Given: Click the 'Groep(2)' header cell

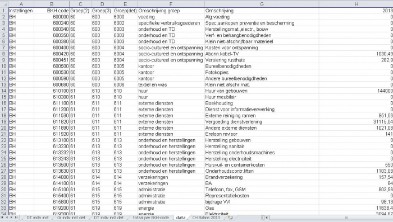Looking at the screenshot, I should point(80,11).
